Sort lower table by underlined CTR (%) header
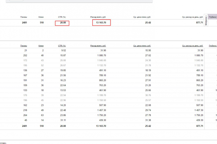The image size is (217, 144). point(62,46)
